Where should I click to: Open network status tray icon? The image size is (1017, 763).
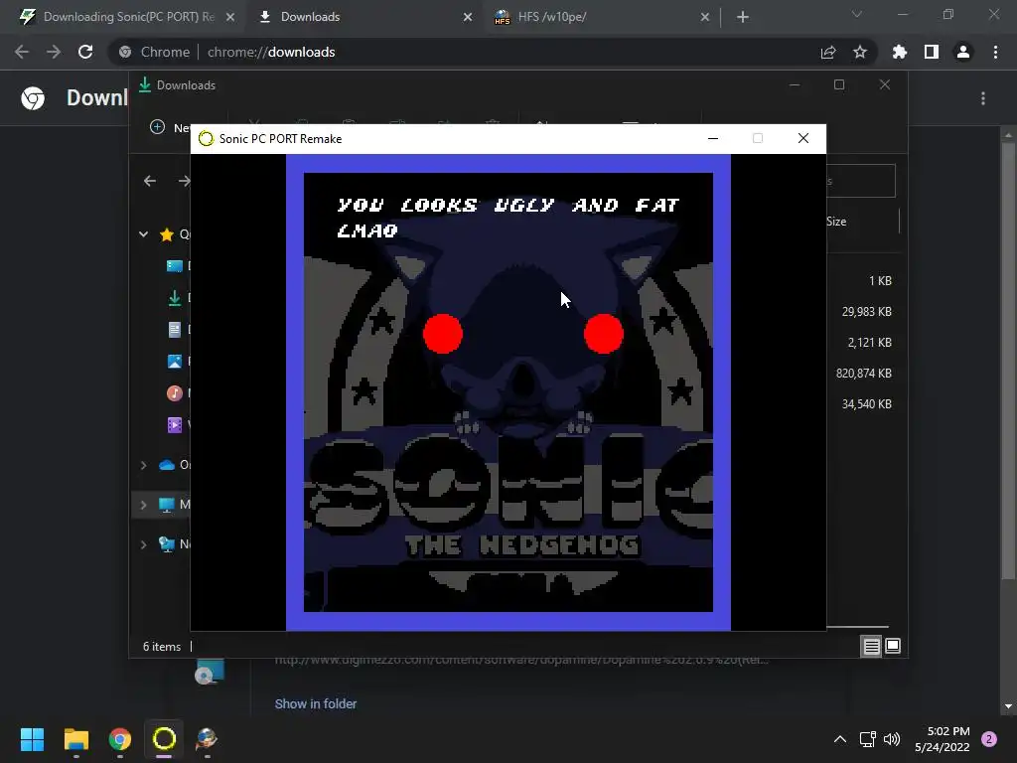(x=868, y=739)
